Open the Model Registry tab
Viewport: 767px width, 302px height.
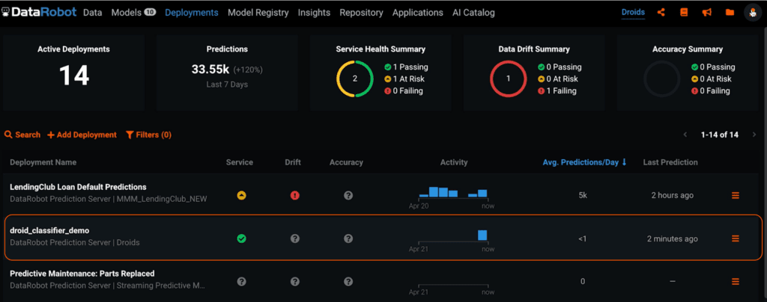[258, 13]
